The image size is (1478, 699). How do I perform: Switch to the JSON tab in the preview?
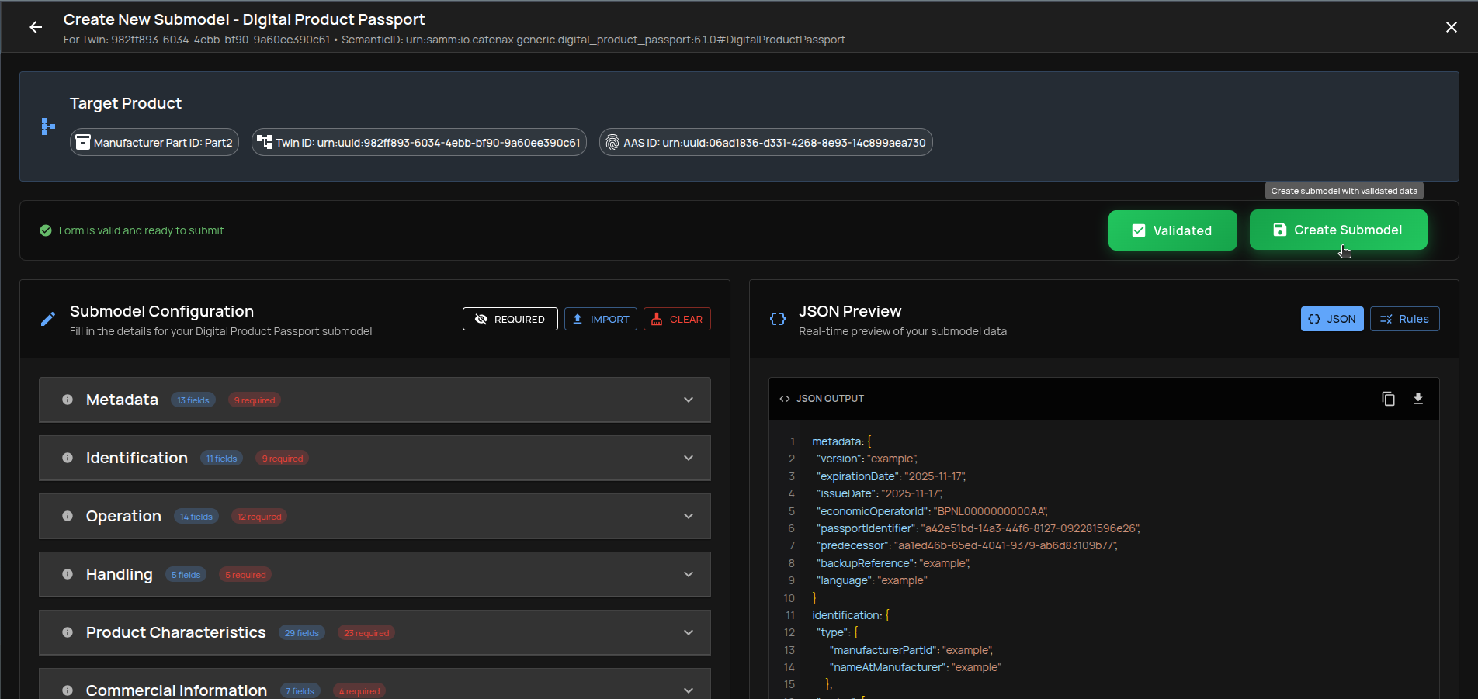(1332, 318)
